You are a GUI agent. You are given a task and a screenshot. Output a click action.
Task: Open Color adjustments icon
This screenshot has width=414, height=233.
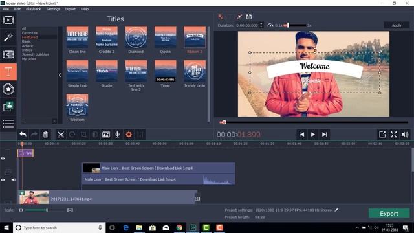coord(94,135)
